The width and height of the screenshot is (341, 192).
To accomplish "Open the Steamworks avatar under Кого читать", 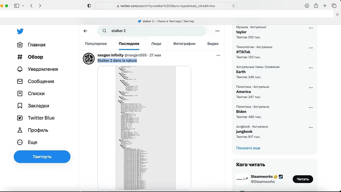I will click(x=242, y=179).
